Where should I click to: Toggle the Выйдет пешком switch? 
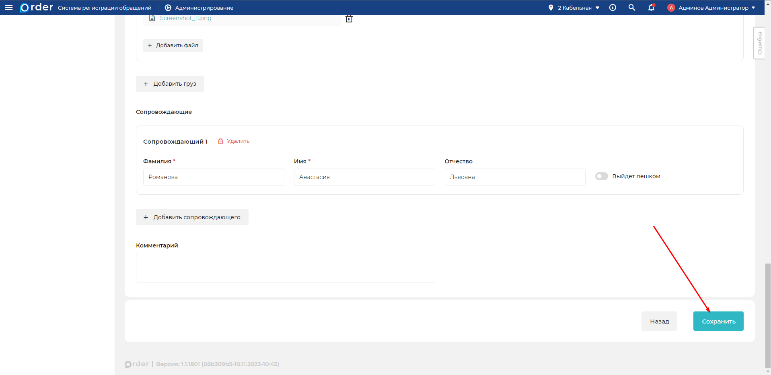[x=601, y=176]
